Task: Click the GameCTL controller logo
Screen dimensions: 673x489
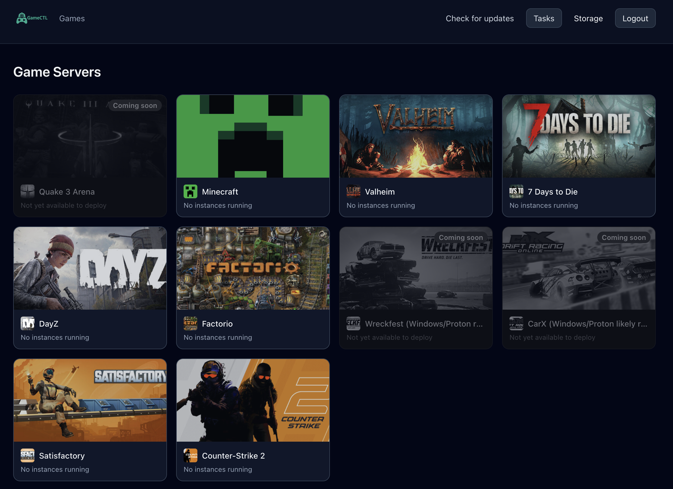Action: (32, 18)
